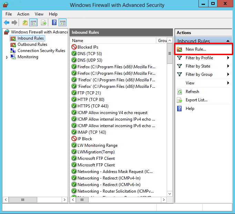Click the blue Help toolbar icon
The image size is (235, 214).
(54, 23)
